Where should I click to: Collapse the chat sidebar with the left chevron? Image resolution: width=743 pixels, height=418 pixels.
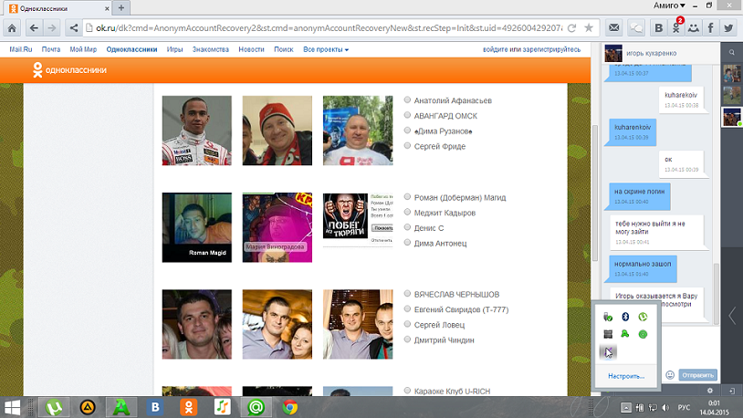732,316
